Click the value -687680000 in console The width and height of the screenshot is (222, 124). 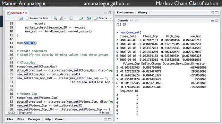click(x=198, y=68)
